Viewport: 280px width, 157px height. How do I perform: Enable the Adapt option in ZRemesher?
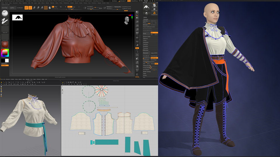156,63
